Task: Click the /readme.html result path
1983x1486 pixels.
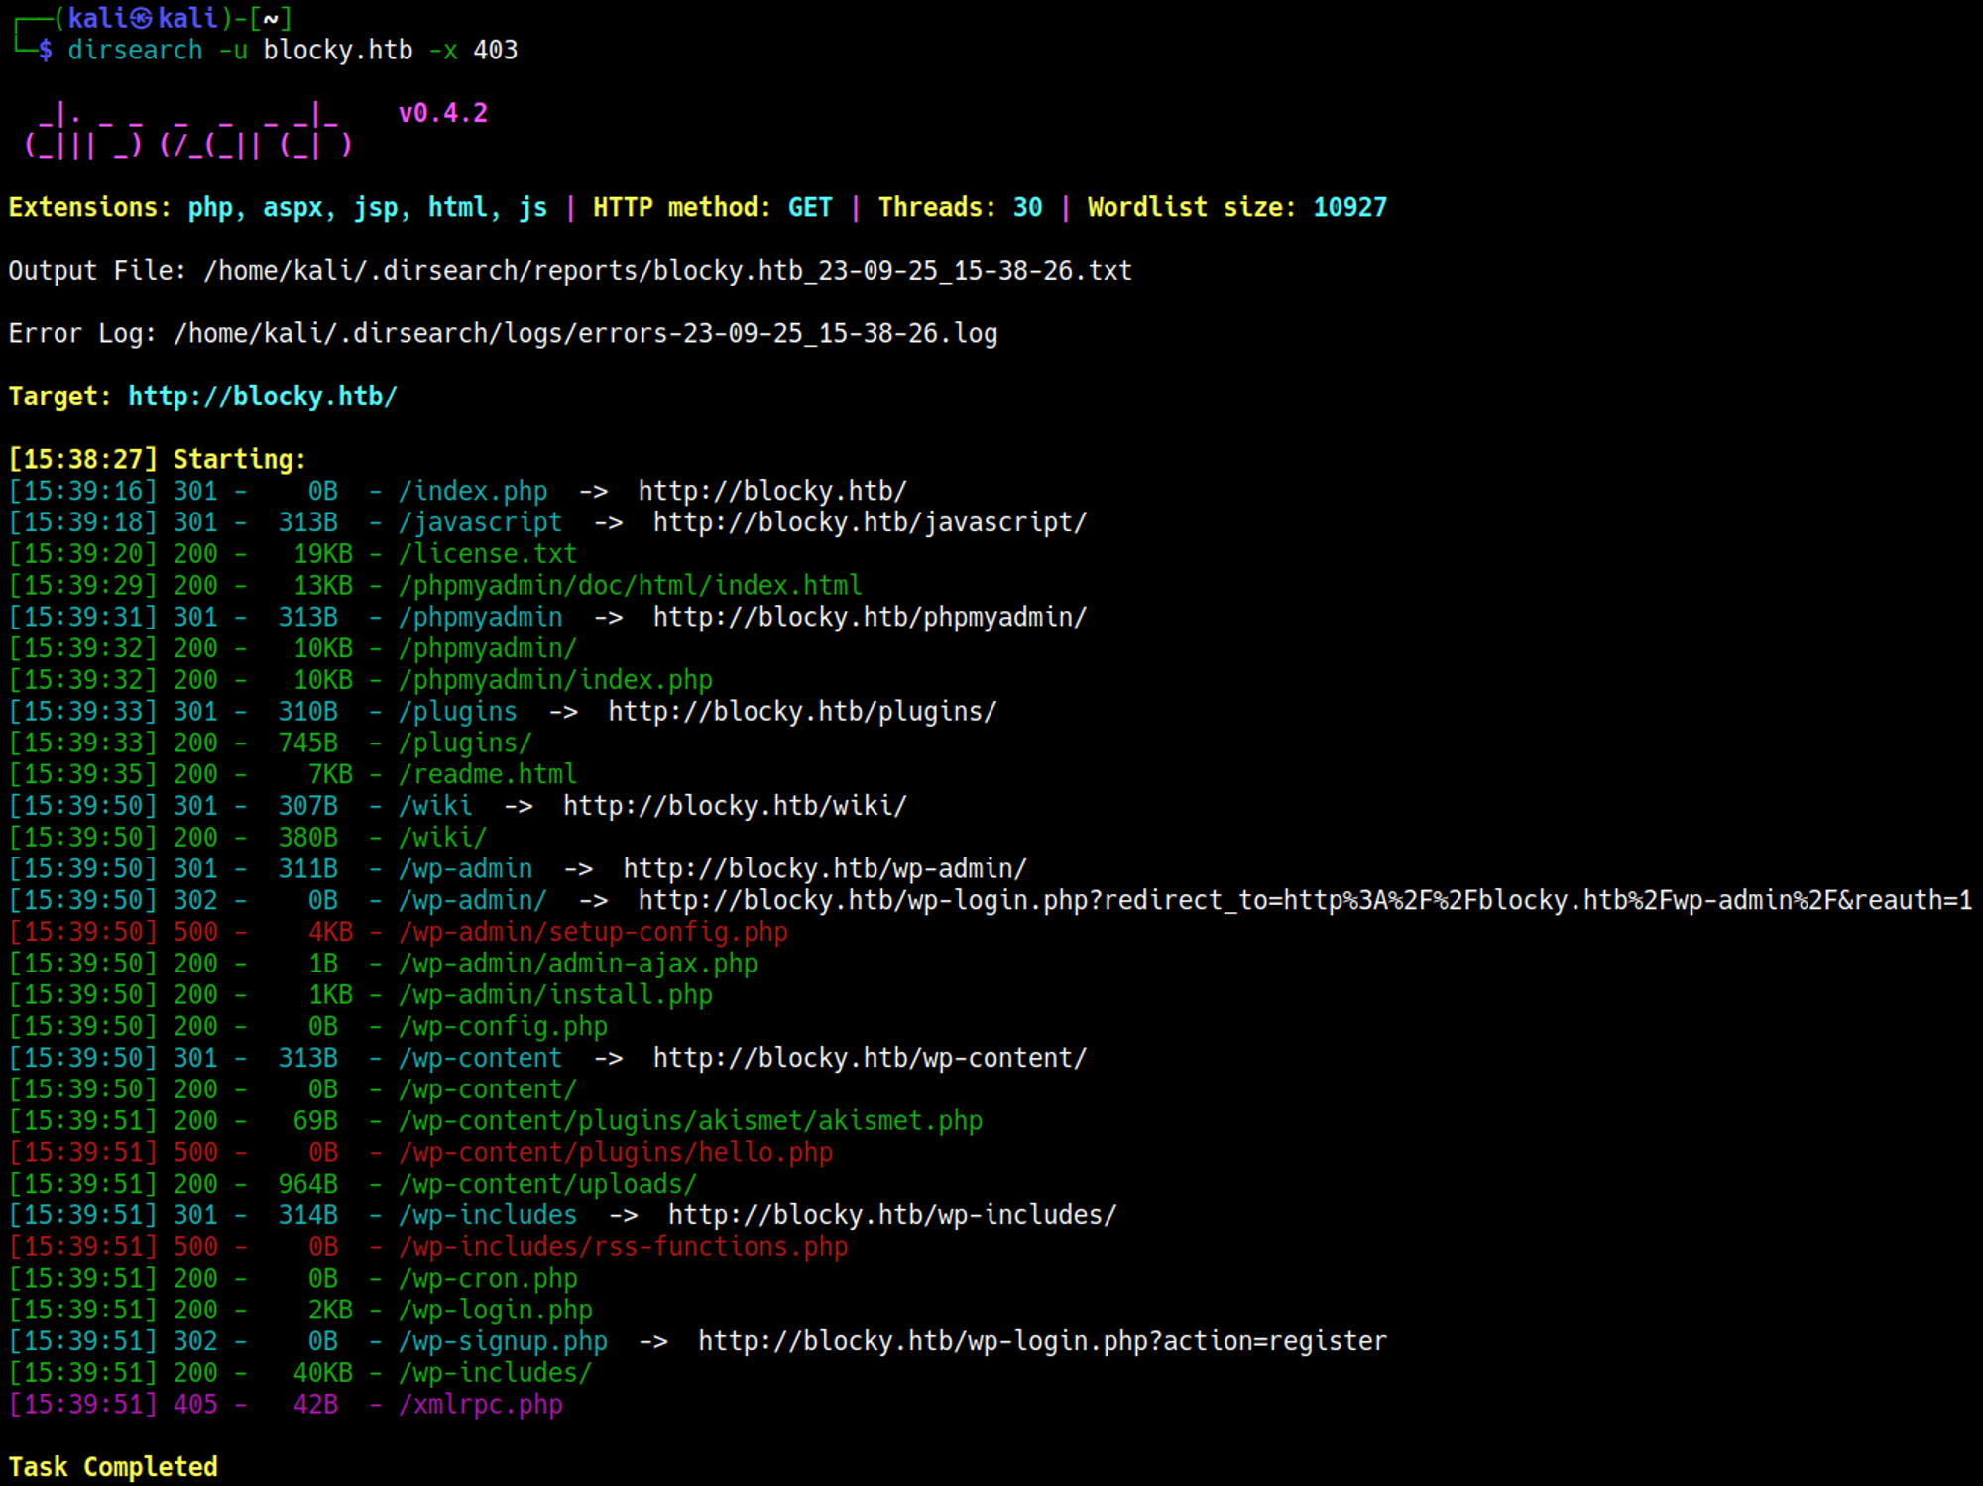Action: pos(488,774)
